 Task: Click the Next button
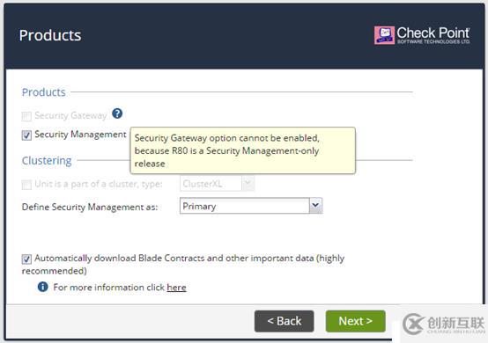pos(355,321)
